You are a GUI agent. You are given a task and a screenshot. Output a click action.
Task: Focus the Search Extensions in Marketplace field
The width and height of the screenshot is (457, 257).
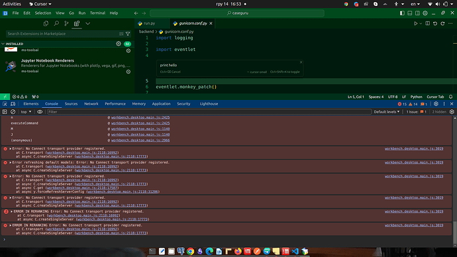(62, 34)
